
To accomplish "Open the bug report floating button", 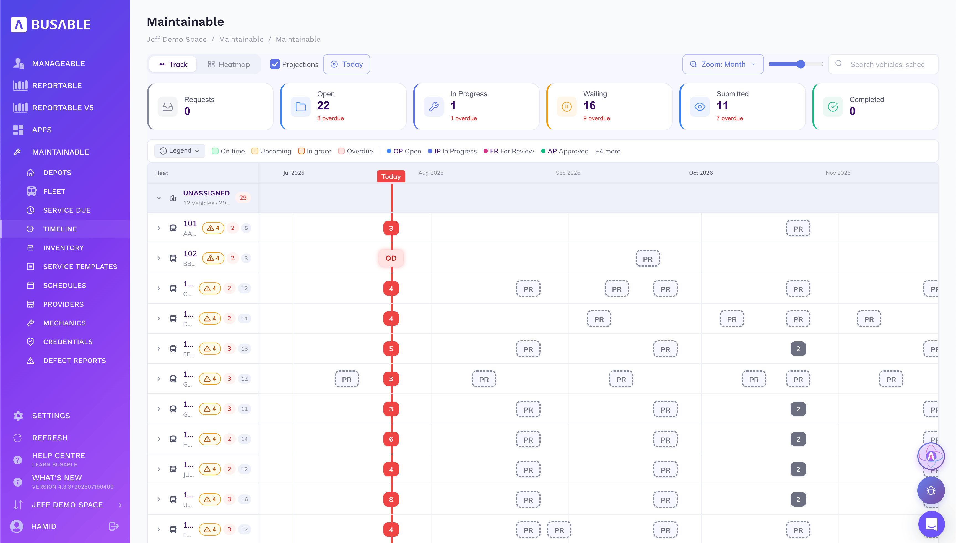I will pyautogui.click(x=931, y=490).
